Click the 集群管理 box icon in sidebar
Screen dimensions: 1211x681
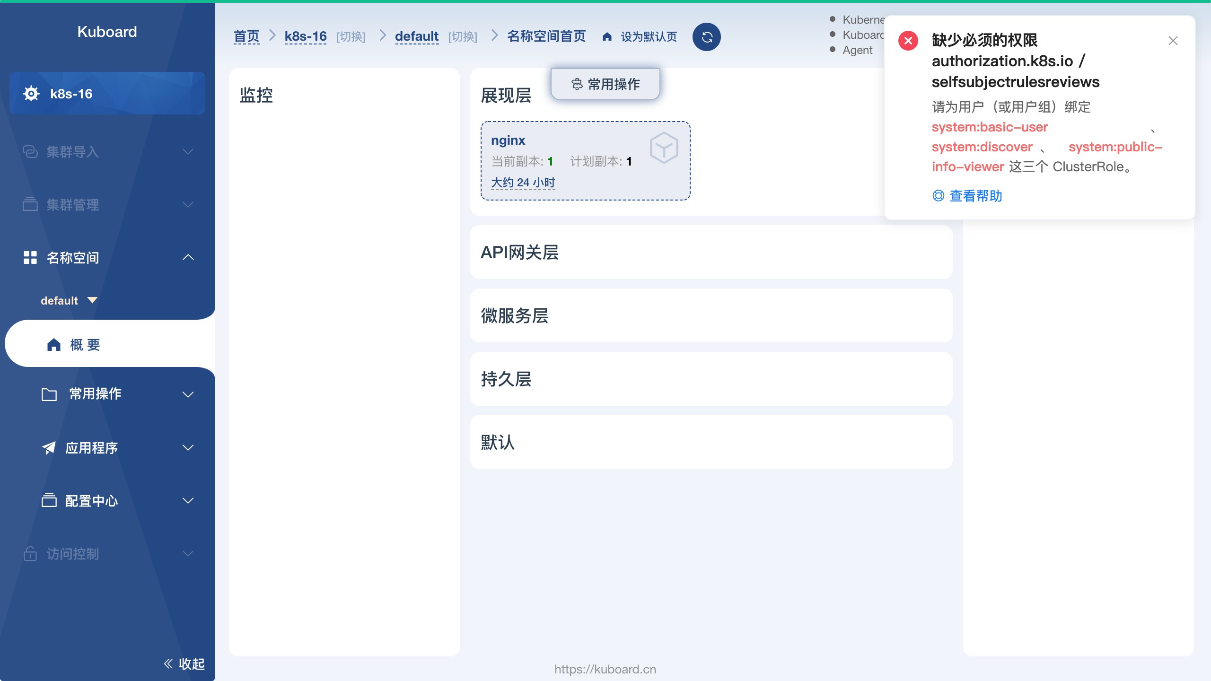30,204
